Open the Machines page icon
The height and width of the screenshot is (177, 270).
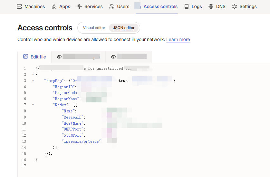click(19, 6)
